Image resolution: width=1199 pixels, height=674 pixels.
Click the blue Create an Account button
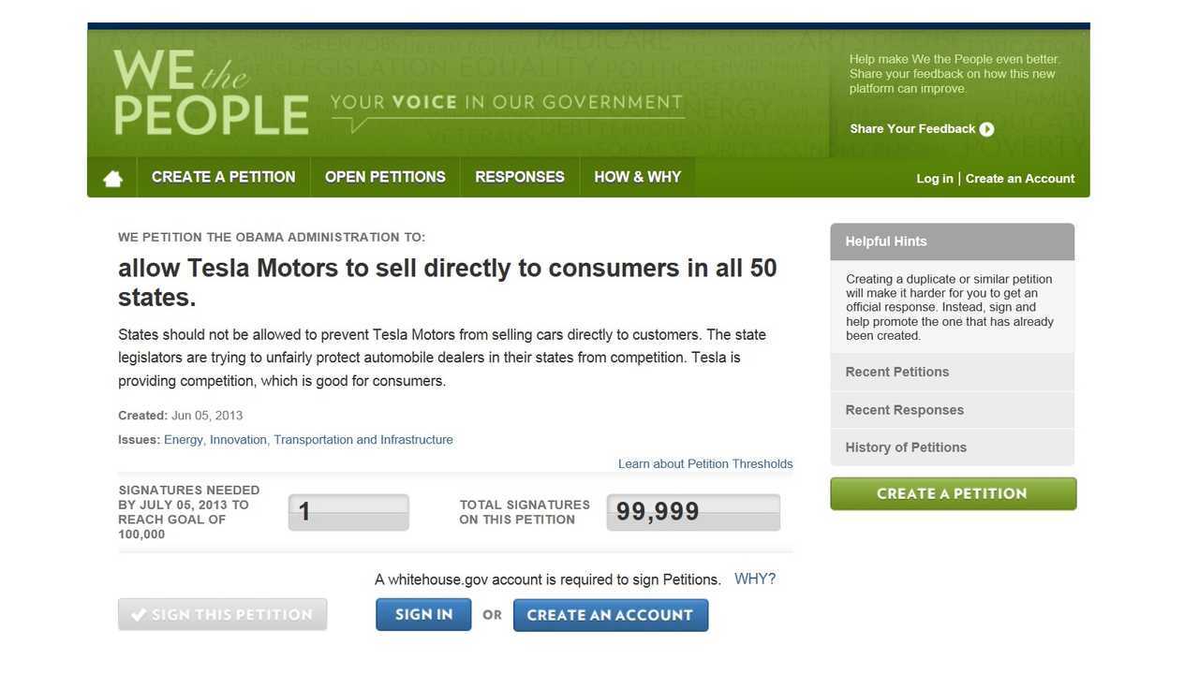pyautogui.click(x=610, y=615)
